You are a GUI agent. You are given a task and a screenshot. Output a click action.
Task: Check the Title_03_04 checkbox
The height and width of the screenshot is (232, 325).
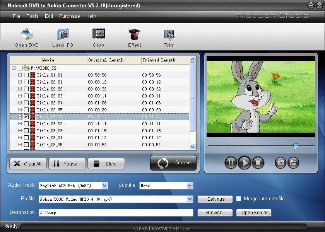coord(26,138)
